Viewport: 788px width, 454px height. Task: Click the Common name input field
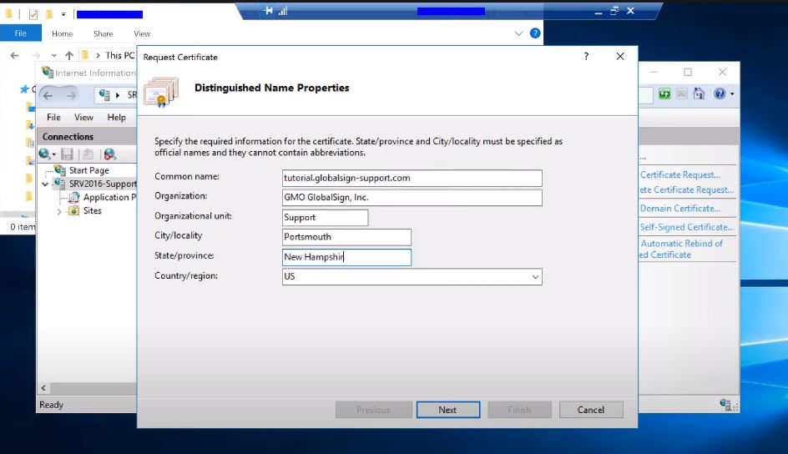(x=412, y=178)
